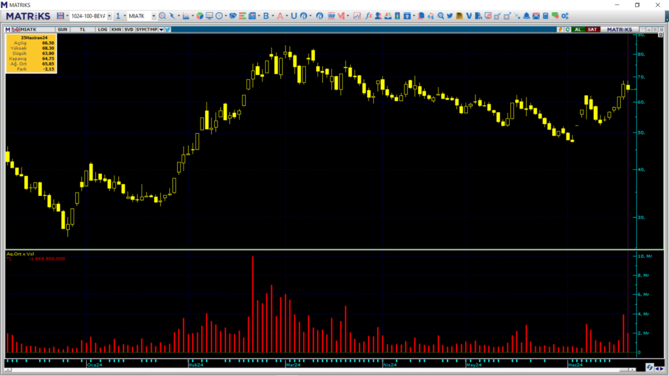Click the blue U toolbar icon
The image size is (669, 376).
pyautogui.click(x=293, y=16)
